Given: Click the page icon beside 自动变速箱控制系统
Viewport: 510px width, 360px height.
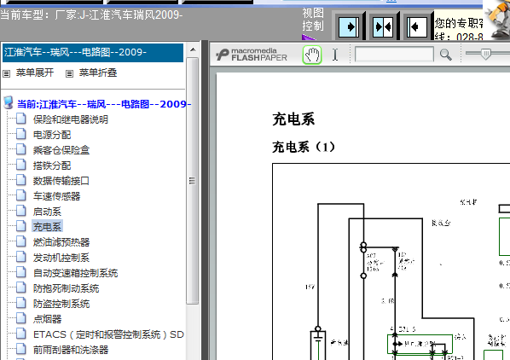Looking at the screenshot, I should tap(21, 272).
